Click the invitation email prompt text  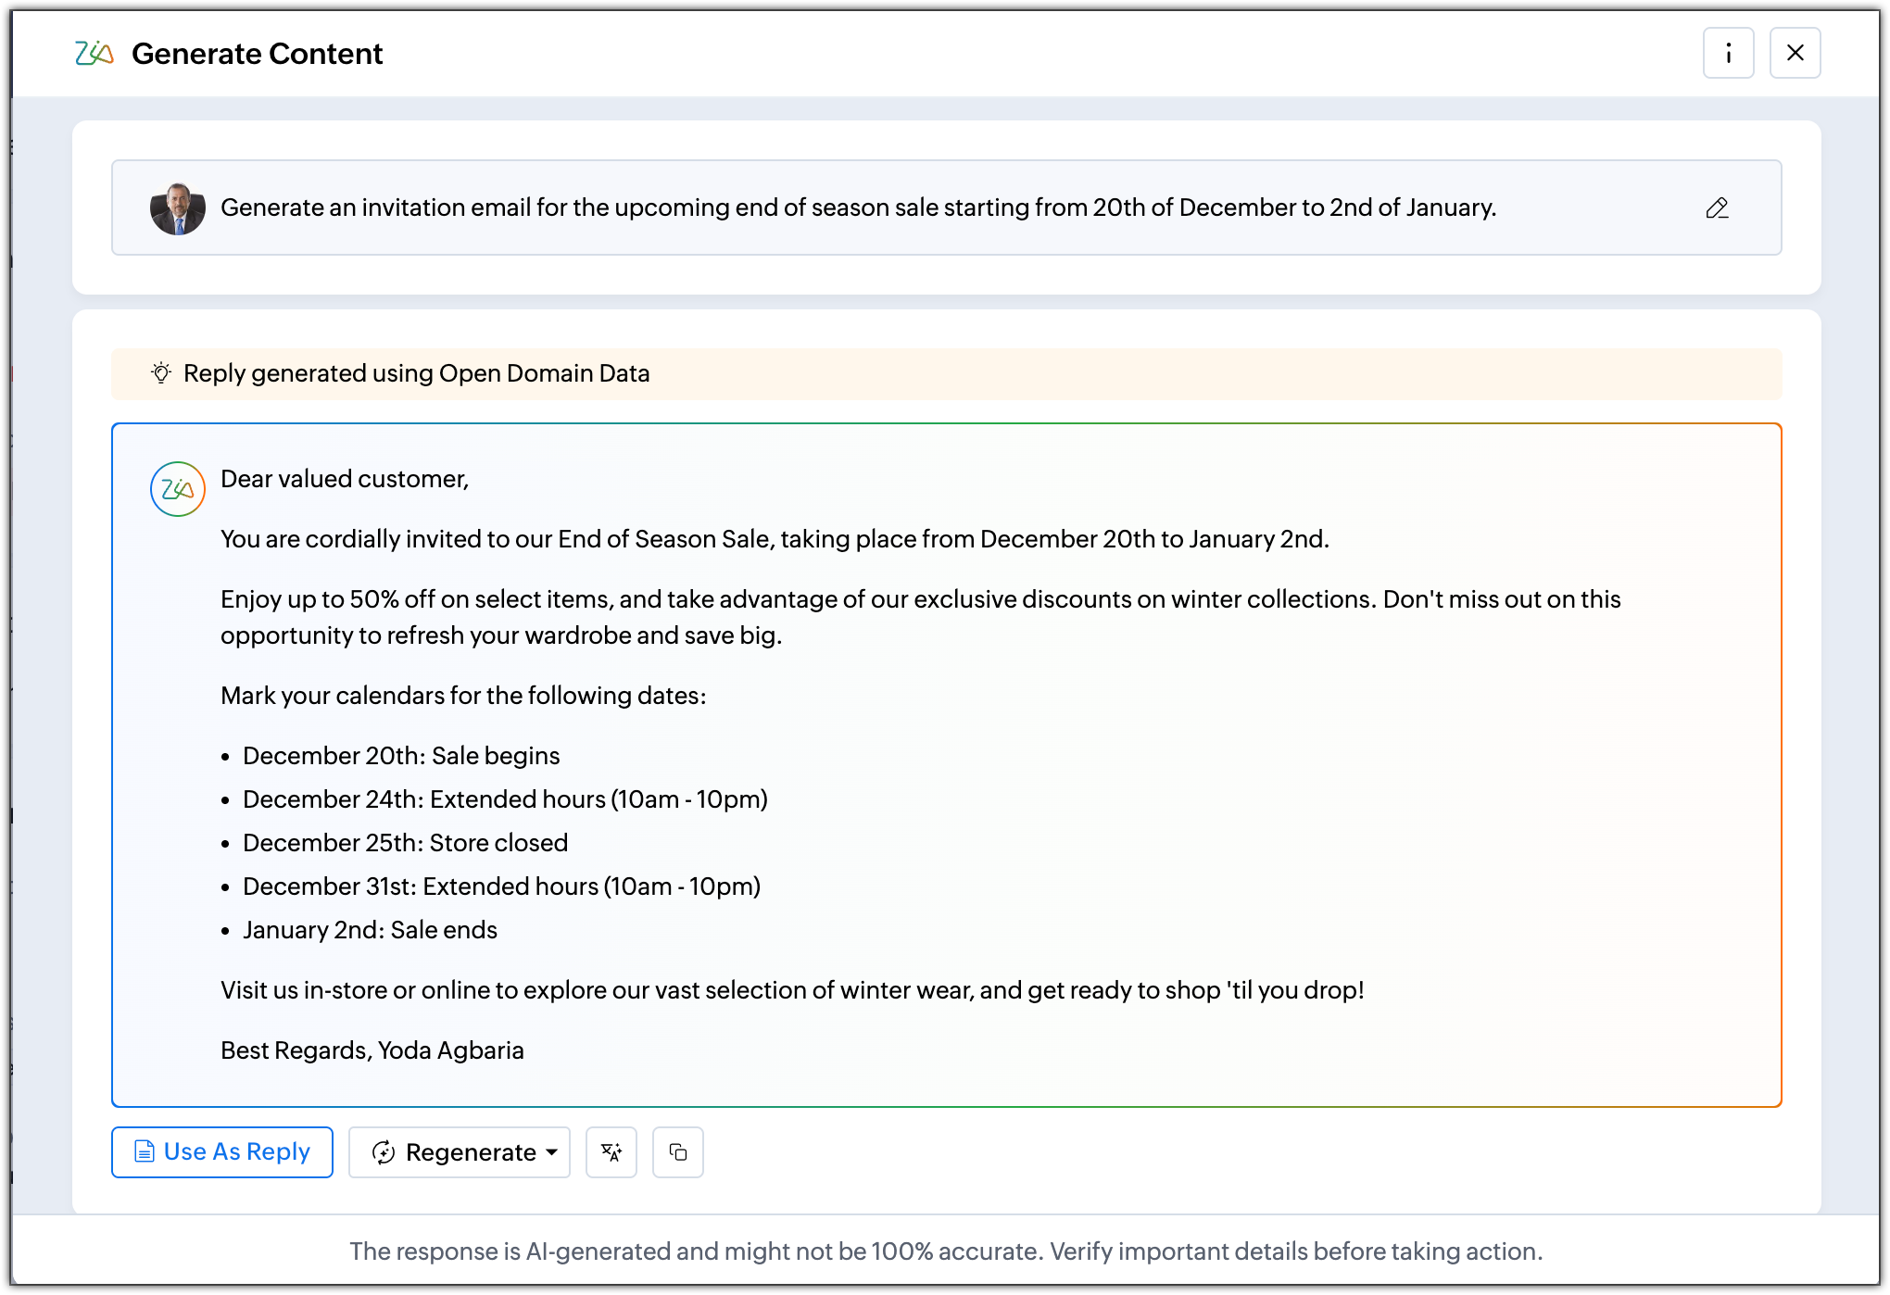coord(858,207)
